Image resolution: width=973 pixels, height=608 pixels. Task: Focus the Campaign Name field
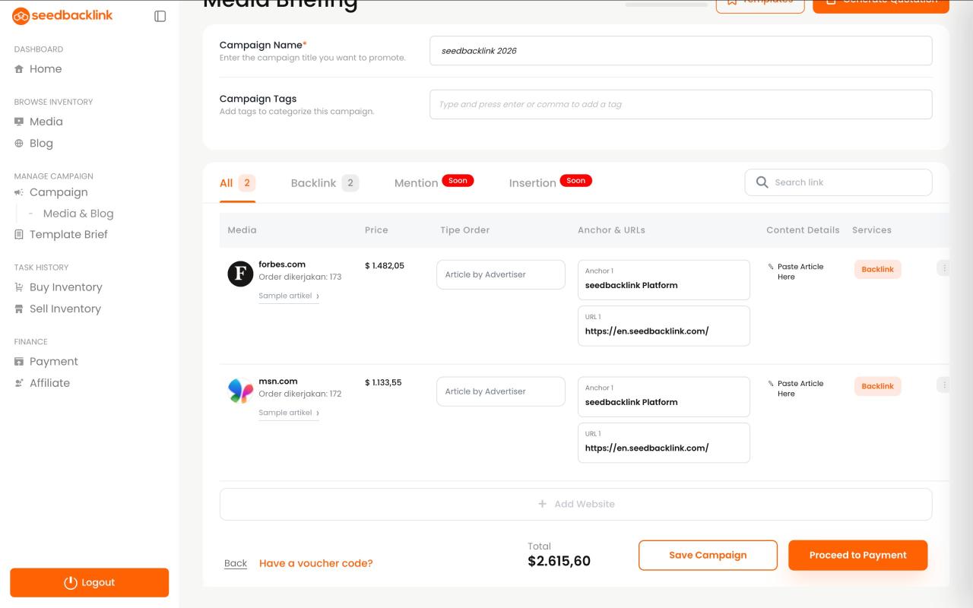click(680, 51)
